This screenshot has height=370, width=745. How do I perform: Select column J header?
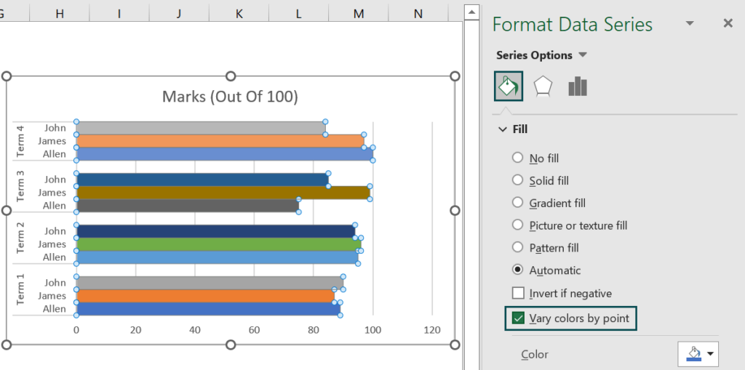click(179, 14)
